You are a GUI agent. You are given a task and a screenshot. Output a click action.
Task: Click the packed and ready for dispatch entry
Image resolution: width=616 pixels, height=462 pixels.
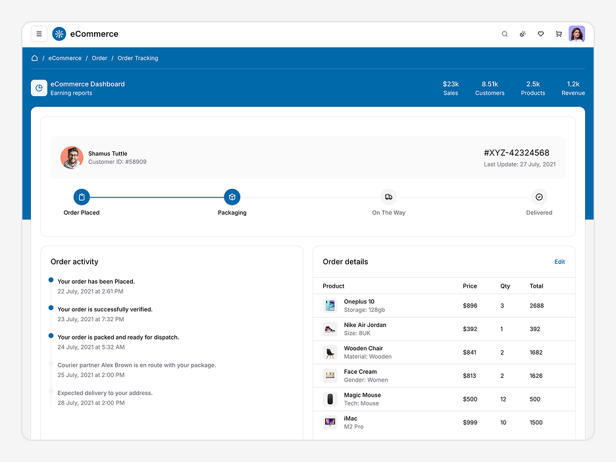coord(118,338)
